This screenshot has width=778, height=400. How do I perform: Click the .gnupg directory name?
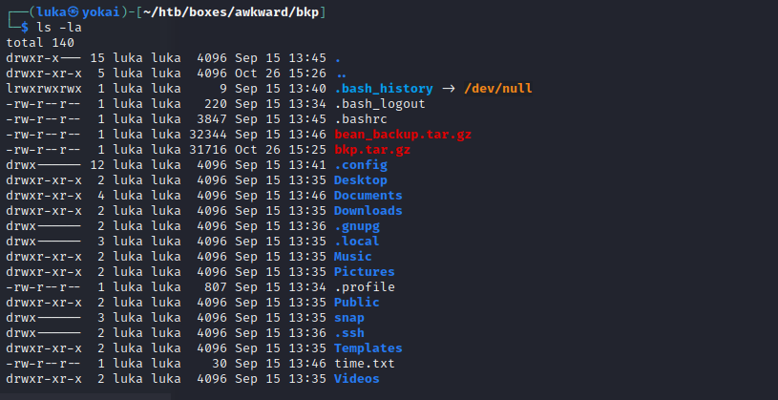click(x=356, y=226)
